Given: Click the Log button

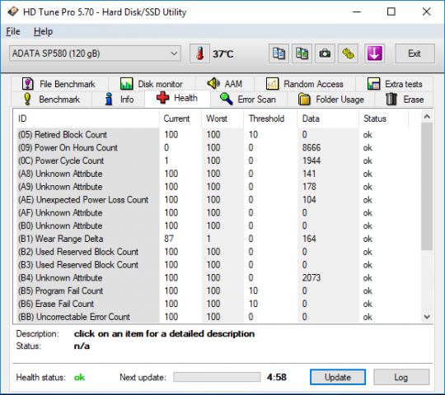Looking at the screenshot, I should coord(401,377).
